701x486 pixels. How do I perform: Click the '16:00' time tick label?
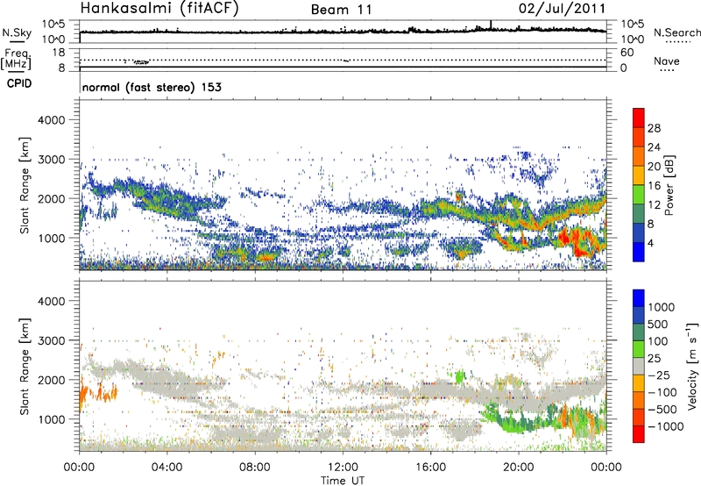tap(430, 468)
